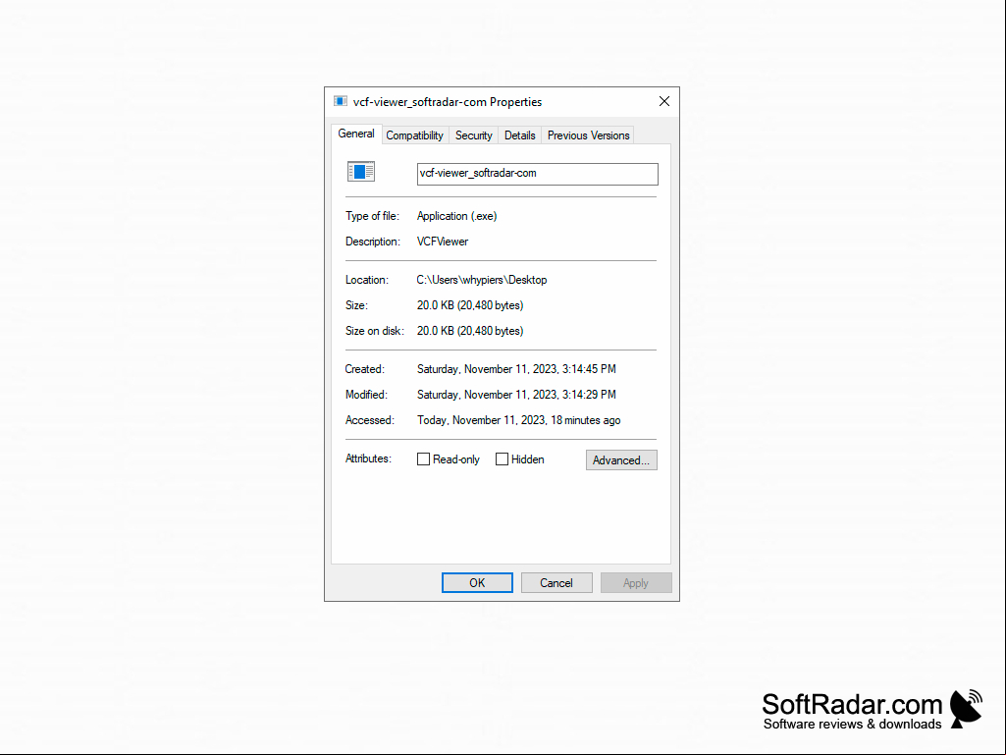Open the Details tab
This screenshot has height=755, width=1006.
[519, 135]
